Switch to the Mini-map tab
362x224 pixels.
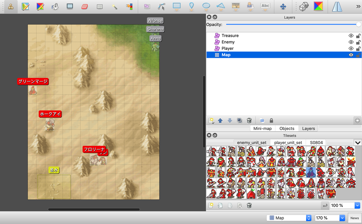(x=262, y=128)
